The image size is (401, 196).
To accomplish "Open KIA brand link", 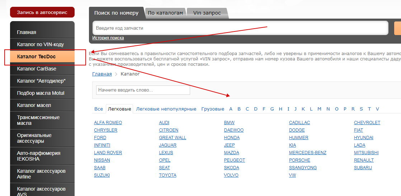I will 293,145.
